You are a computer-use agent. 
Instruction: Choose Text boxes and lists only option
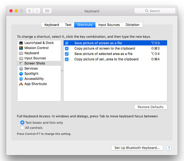(x=22, y=123)
